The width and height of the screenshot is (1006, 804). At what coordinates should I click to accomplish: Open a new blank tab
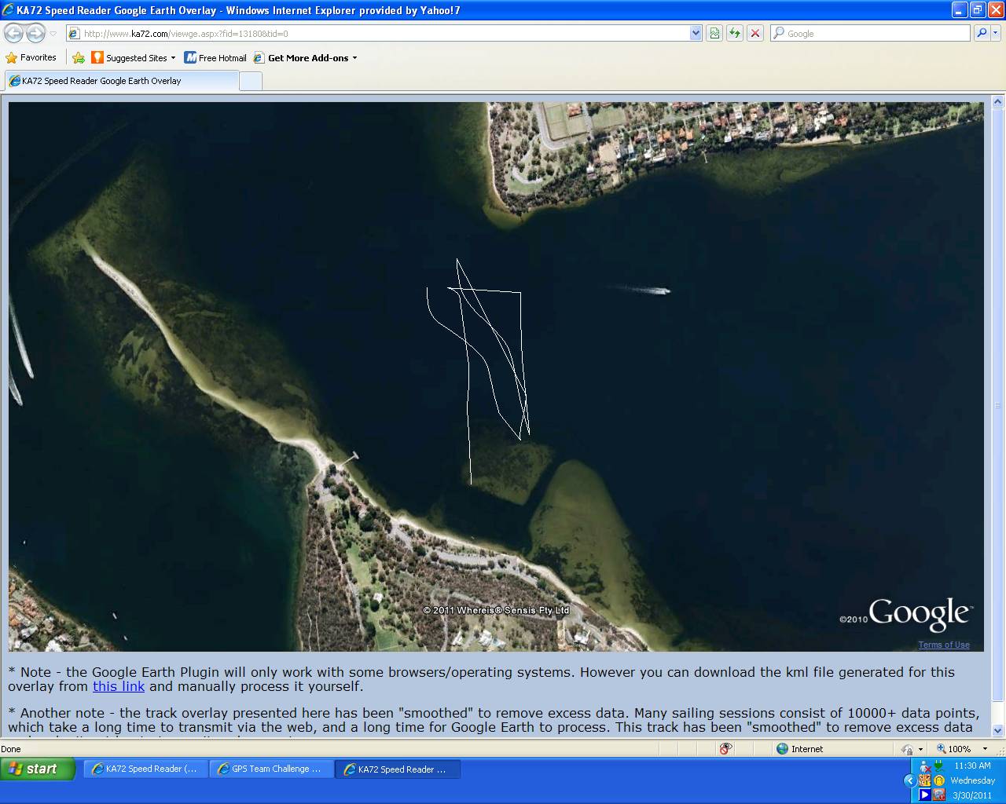pyautogui.click(x=250, y=81)
